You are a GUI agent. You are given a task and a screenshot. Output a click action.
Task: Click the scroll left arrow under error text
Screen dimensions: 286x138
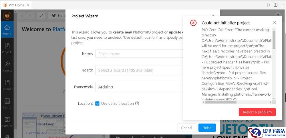[203, 102]
